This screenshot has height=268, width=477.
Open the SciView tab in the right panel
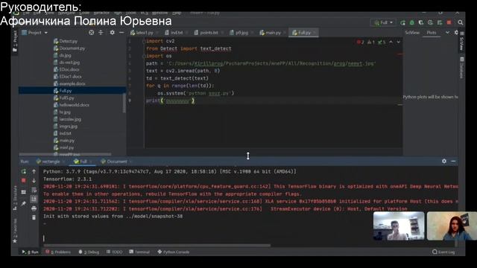point(412,33)
